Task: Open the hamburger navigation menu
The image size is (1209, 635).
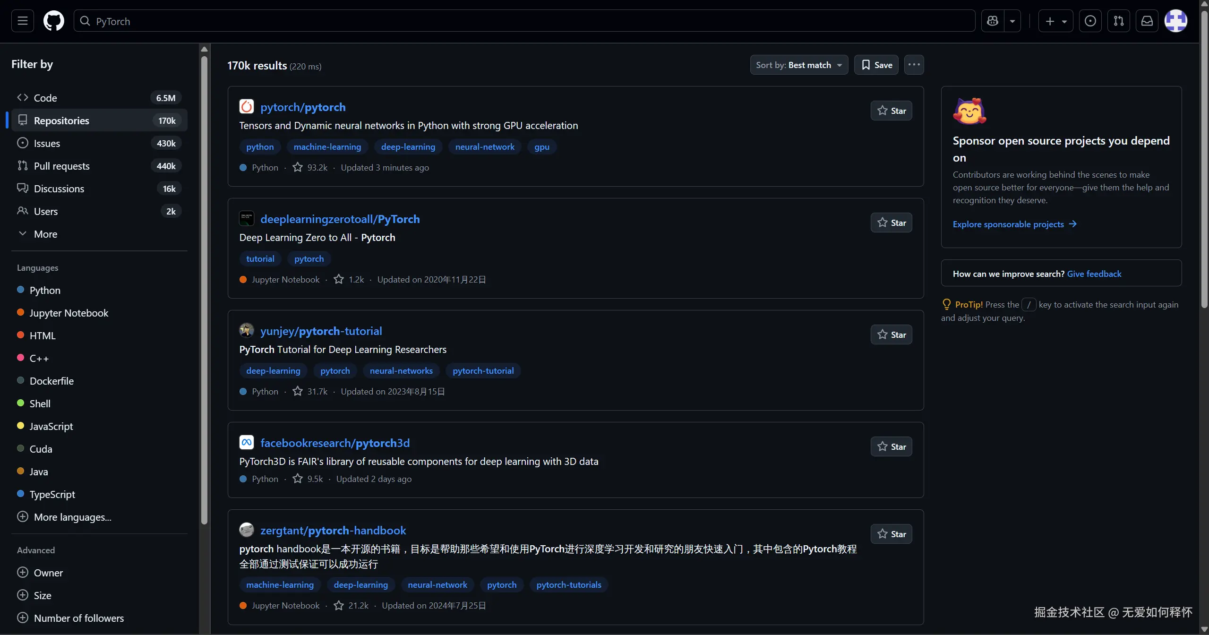Action: click(x=23, y=21)
